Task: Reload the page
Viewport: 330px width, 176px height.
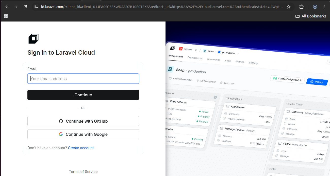Action: (x=25, y=7)
